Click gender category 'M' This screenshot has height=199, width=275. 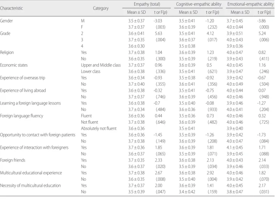click(x=83, y=21)
